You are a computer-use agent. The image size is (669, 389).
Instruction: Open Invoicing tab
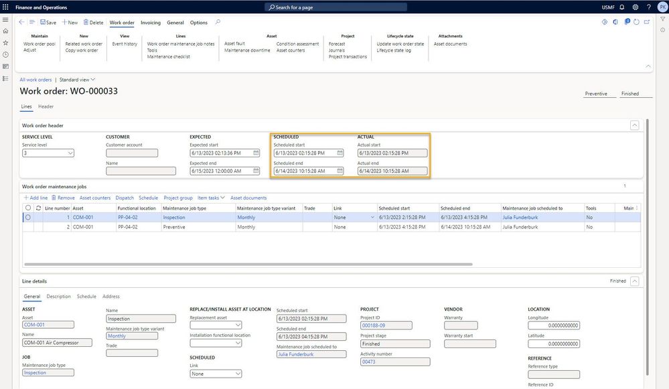151,23
